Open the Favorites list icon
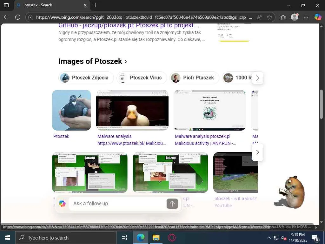Image resolution: width=325 pixels, height=244 pixels. (x=283, y=17)
